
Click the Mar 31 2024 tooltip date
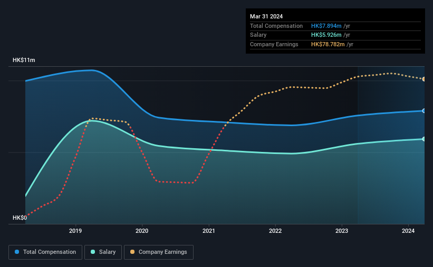point(266,16)
